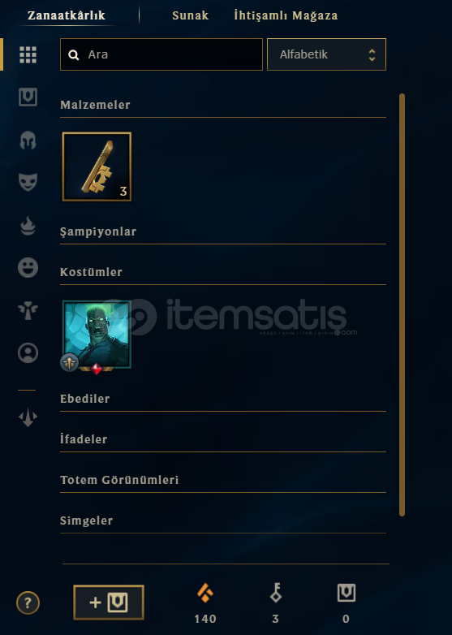Screen dimensions: 452x635
Task: Click the loot list scrollbar
Action: [x=402, y=305]
